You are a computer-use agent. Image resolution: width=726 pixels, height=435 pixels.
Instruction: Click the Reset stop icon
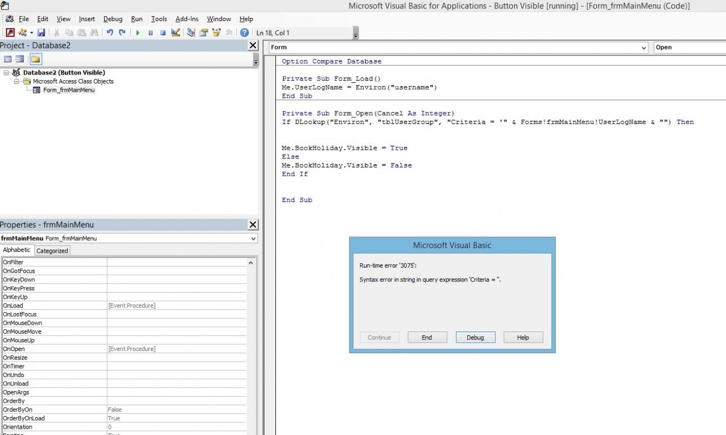point(162,33)
